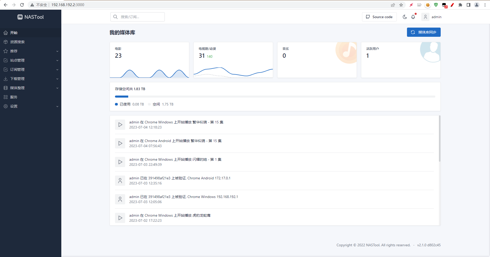Open 服务 page in sidebar
This screenshot has height=257, width=490.
[x=14, y=97]
